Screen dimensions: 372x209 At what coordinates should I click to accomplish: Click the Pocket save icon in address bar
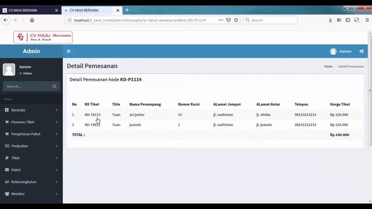(228, 20)
